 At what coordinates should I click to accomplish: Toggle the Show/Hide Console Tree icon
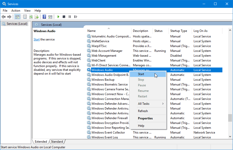click(17, 17)
